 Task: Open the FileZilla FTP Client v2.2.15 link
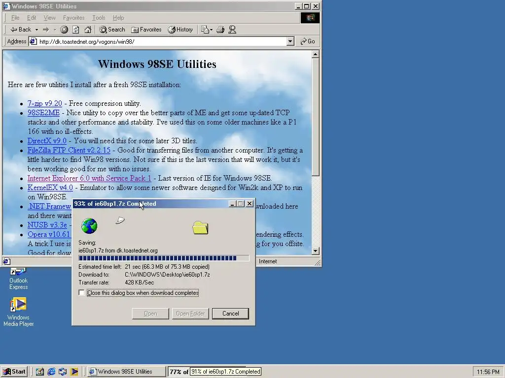(x=69, y=150)
